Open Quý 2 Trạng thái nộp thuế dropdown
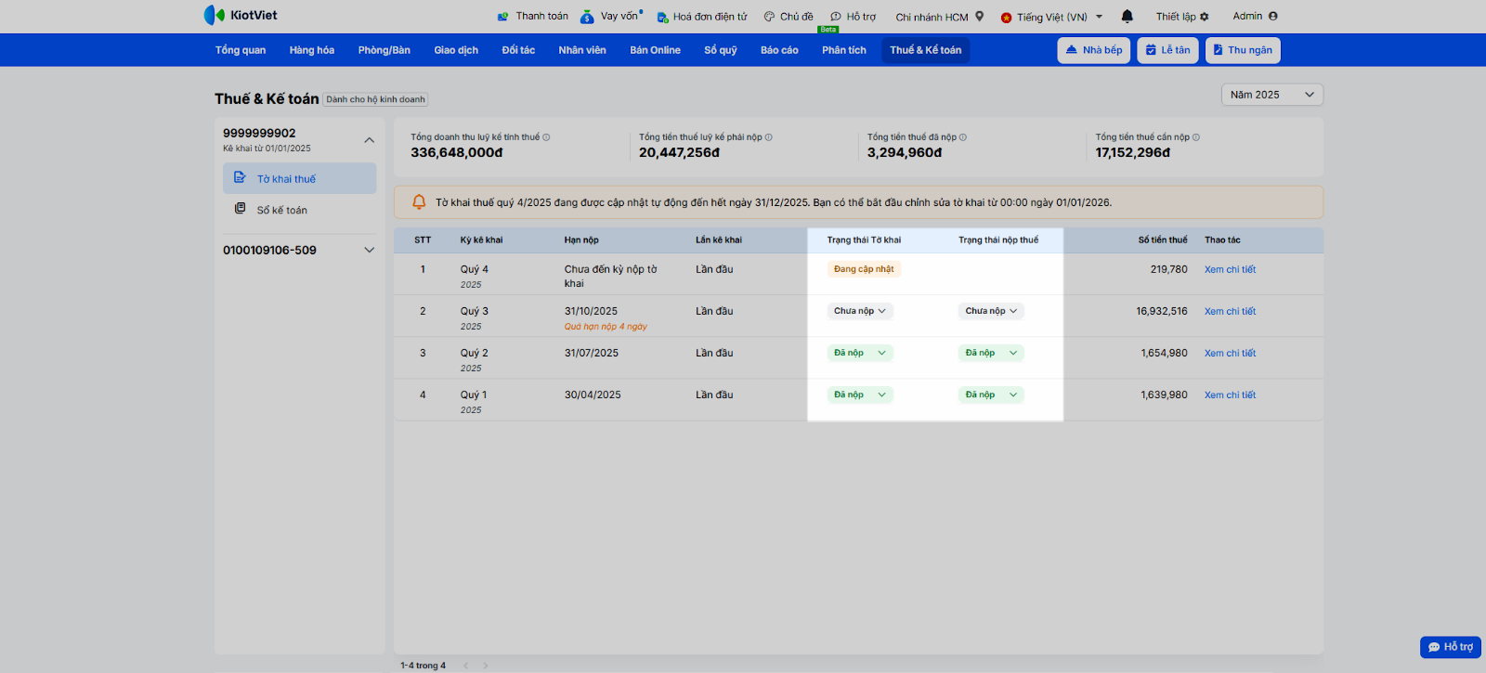Screen dimensions: 1486x673 (x=991, y=353)
